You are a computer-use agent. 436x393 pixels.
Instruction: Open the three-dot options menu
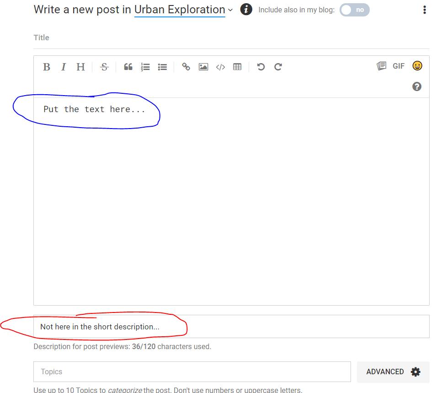coord(425,10)
